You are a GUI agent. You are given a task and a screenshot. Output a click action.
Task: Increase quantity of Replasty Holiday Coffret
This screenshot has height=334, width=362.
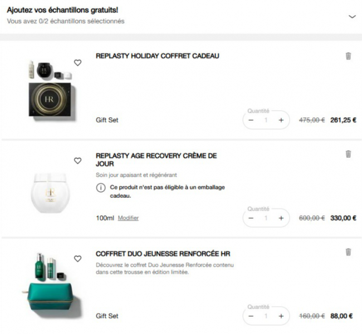281,120
